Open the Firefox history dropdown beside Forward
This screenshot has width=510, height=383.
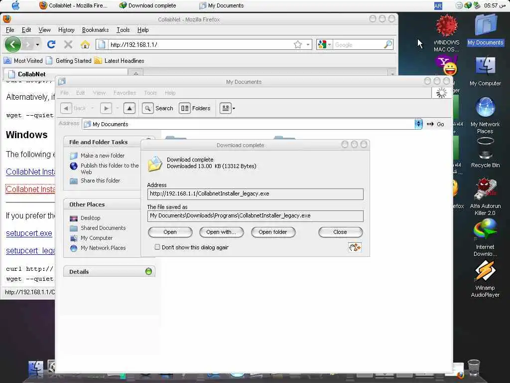[x=38, y=44]
